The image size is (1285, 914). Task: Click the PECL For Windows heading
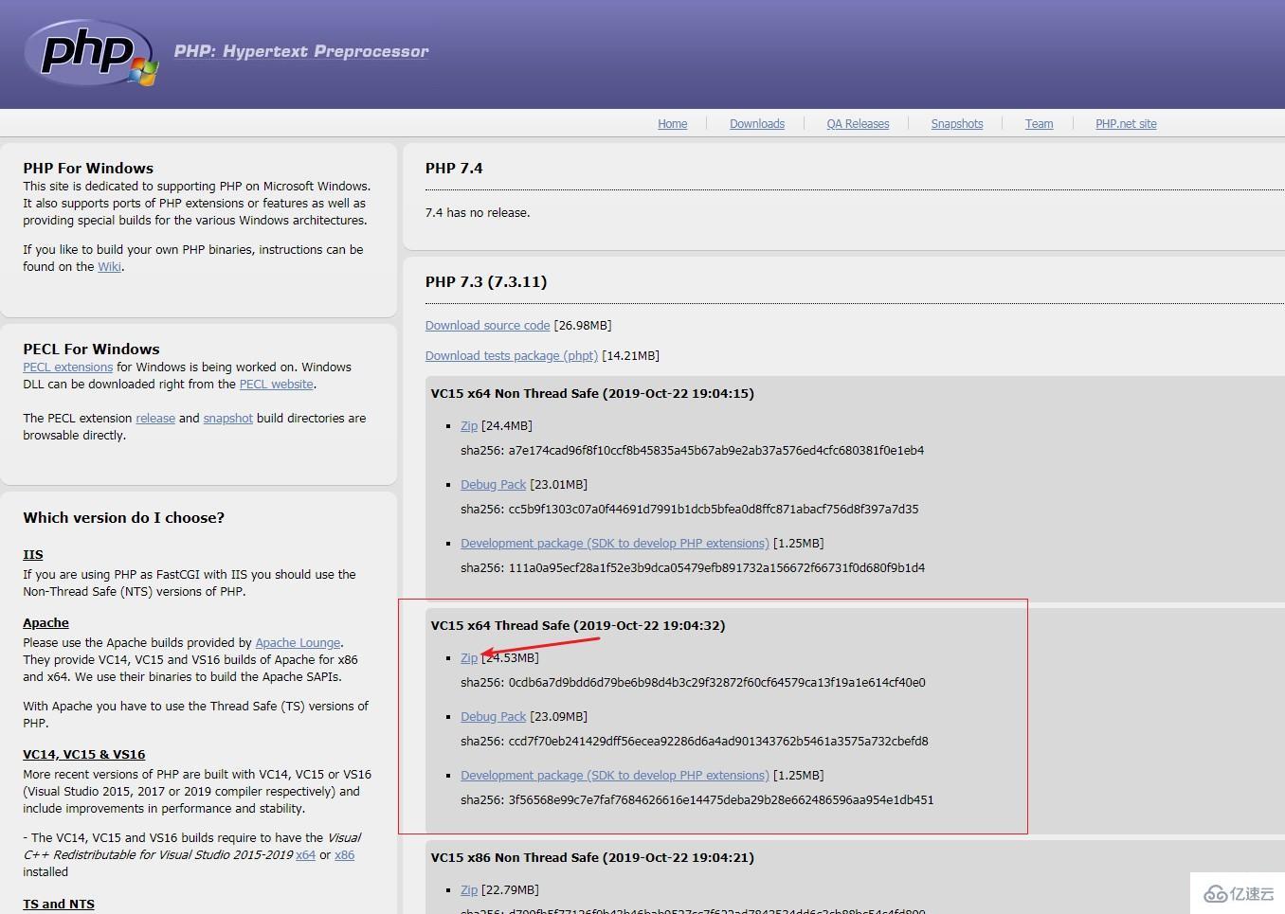91,349
